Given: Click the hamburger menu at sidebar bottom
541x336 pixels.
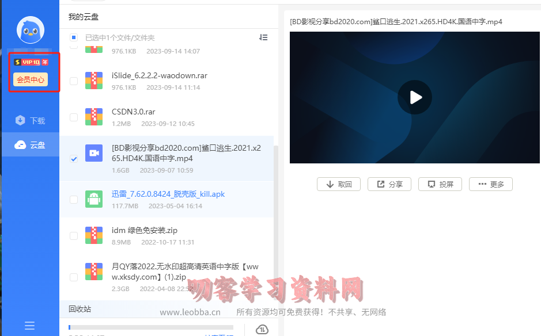Looking at the screenshot, I should [x=31, y=325].
